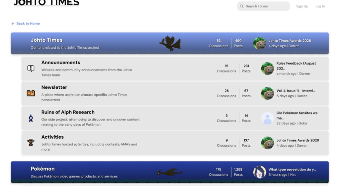
Task: Click the Lugia silhouette in Johto Times banner
Action: tap(170, 43)
